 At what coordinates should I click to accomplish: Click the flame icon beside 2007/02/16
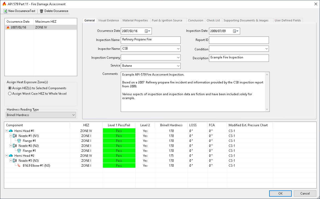[8, 27]
